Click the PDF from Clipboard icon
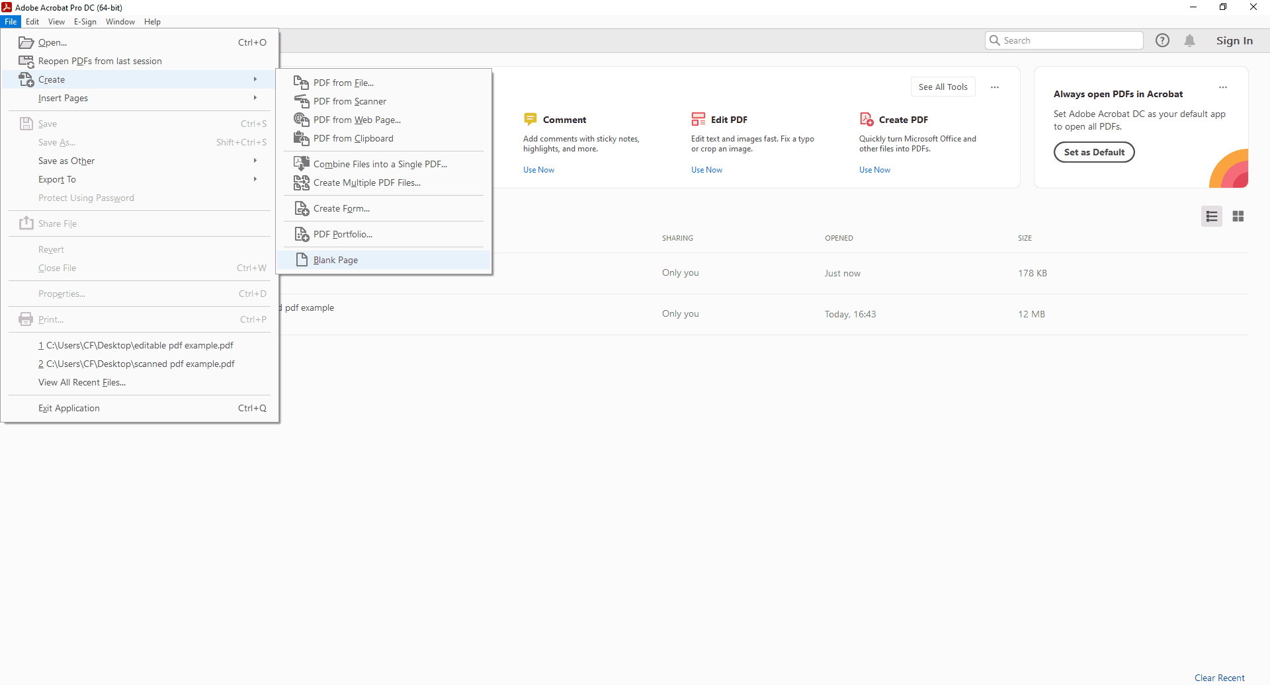This screenshot has height=685, width=1270. 301,138
